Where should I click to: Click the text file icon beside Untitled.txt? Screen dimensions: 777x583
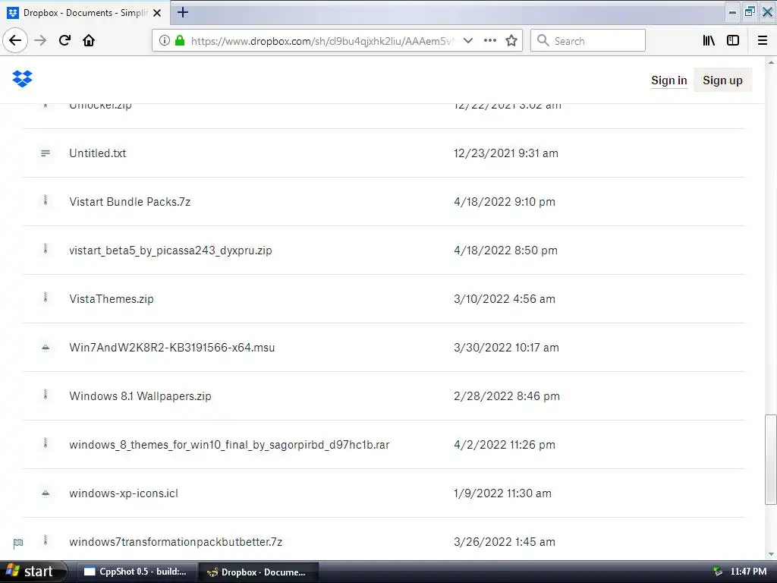(45, 153)
